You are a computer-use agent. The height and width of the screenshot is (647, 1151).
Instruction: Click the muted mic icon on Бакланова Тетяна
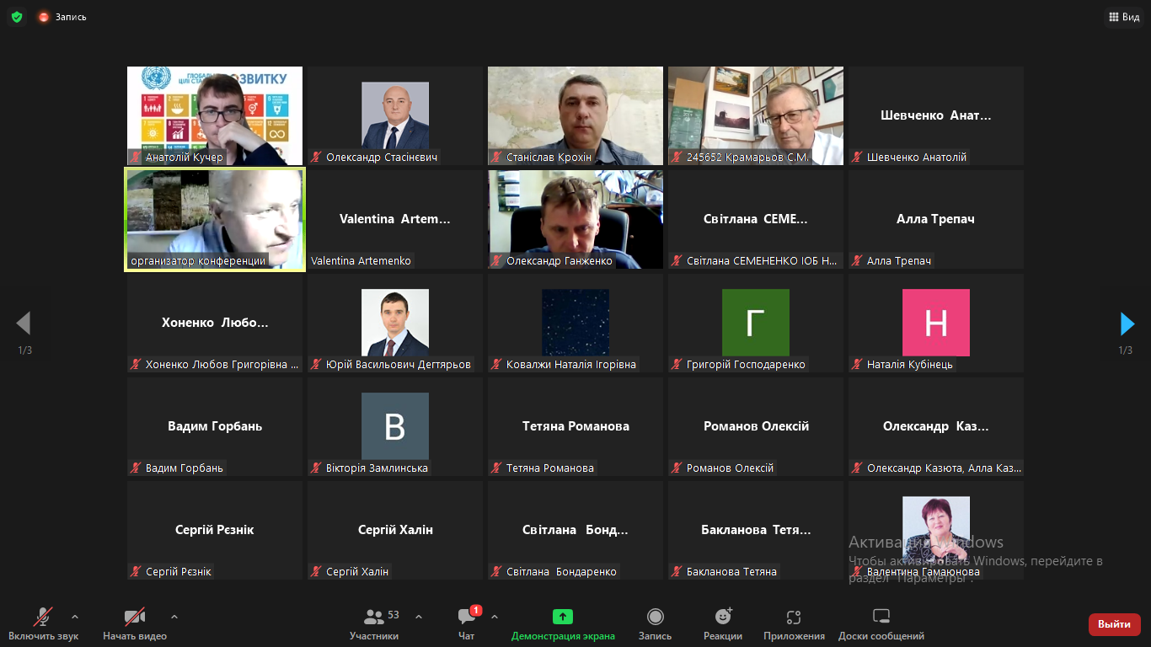[x=677, y=572]
